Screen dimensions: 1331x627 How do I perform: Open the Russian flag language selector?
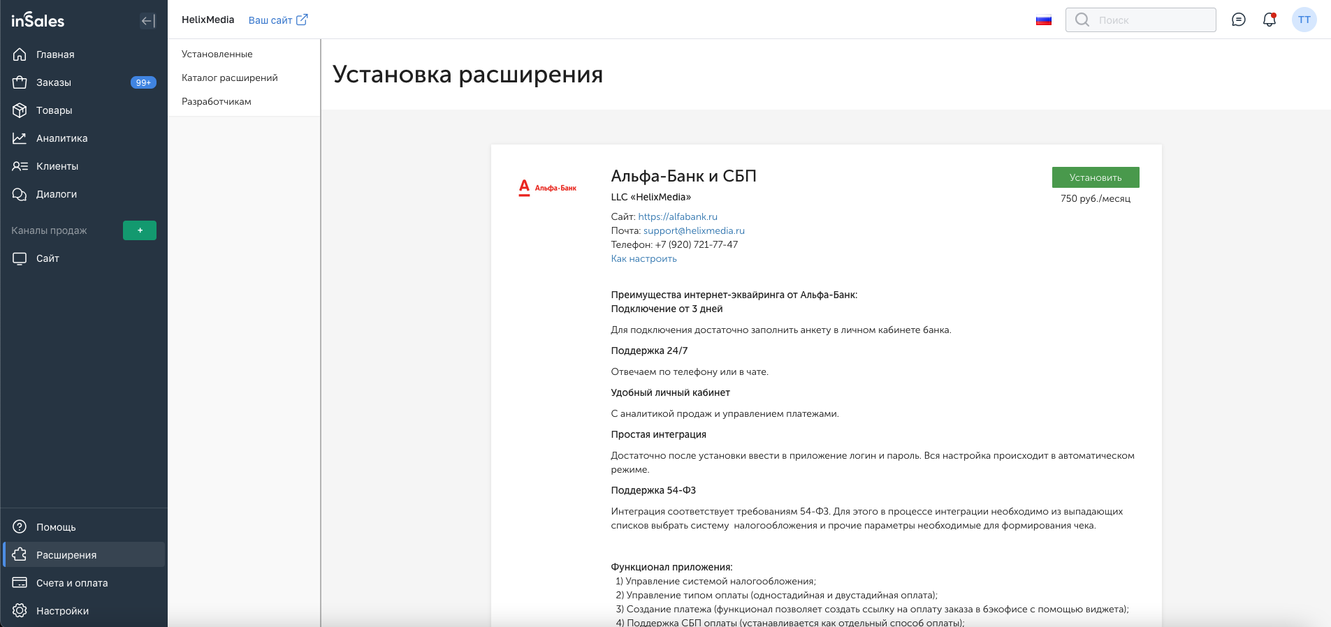[1044, 20]
